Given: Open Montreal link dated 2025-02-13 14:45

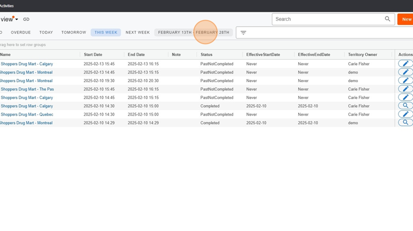Looking at the screenshot, I should [26, 72].
